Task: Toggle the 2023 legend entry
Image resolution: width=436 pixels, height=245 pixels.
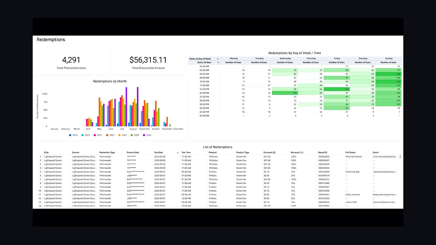Action: click(123, 135)
